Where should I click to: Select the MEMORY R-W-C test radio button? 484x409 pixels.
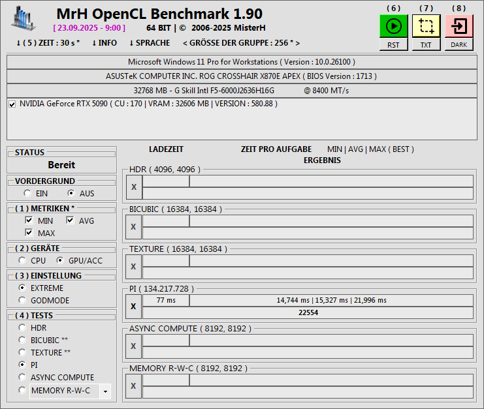pos(22,390)
